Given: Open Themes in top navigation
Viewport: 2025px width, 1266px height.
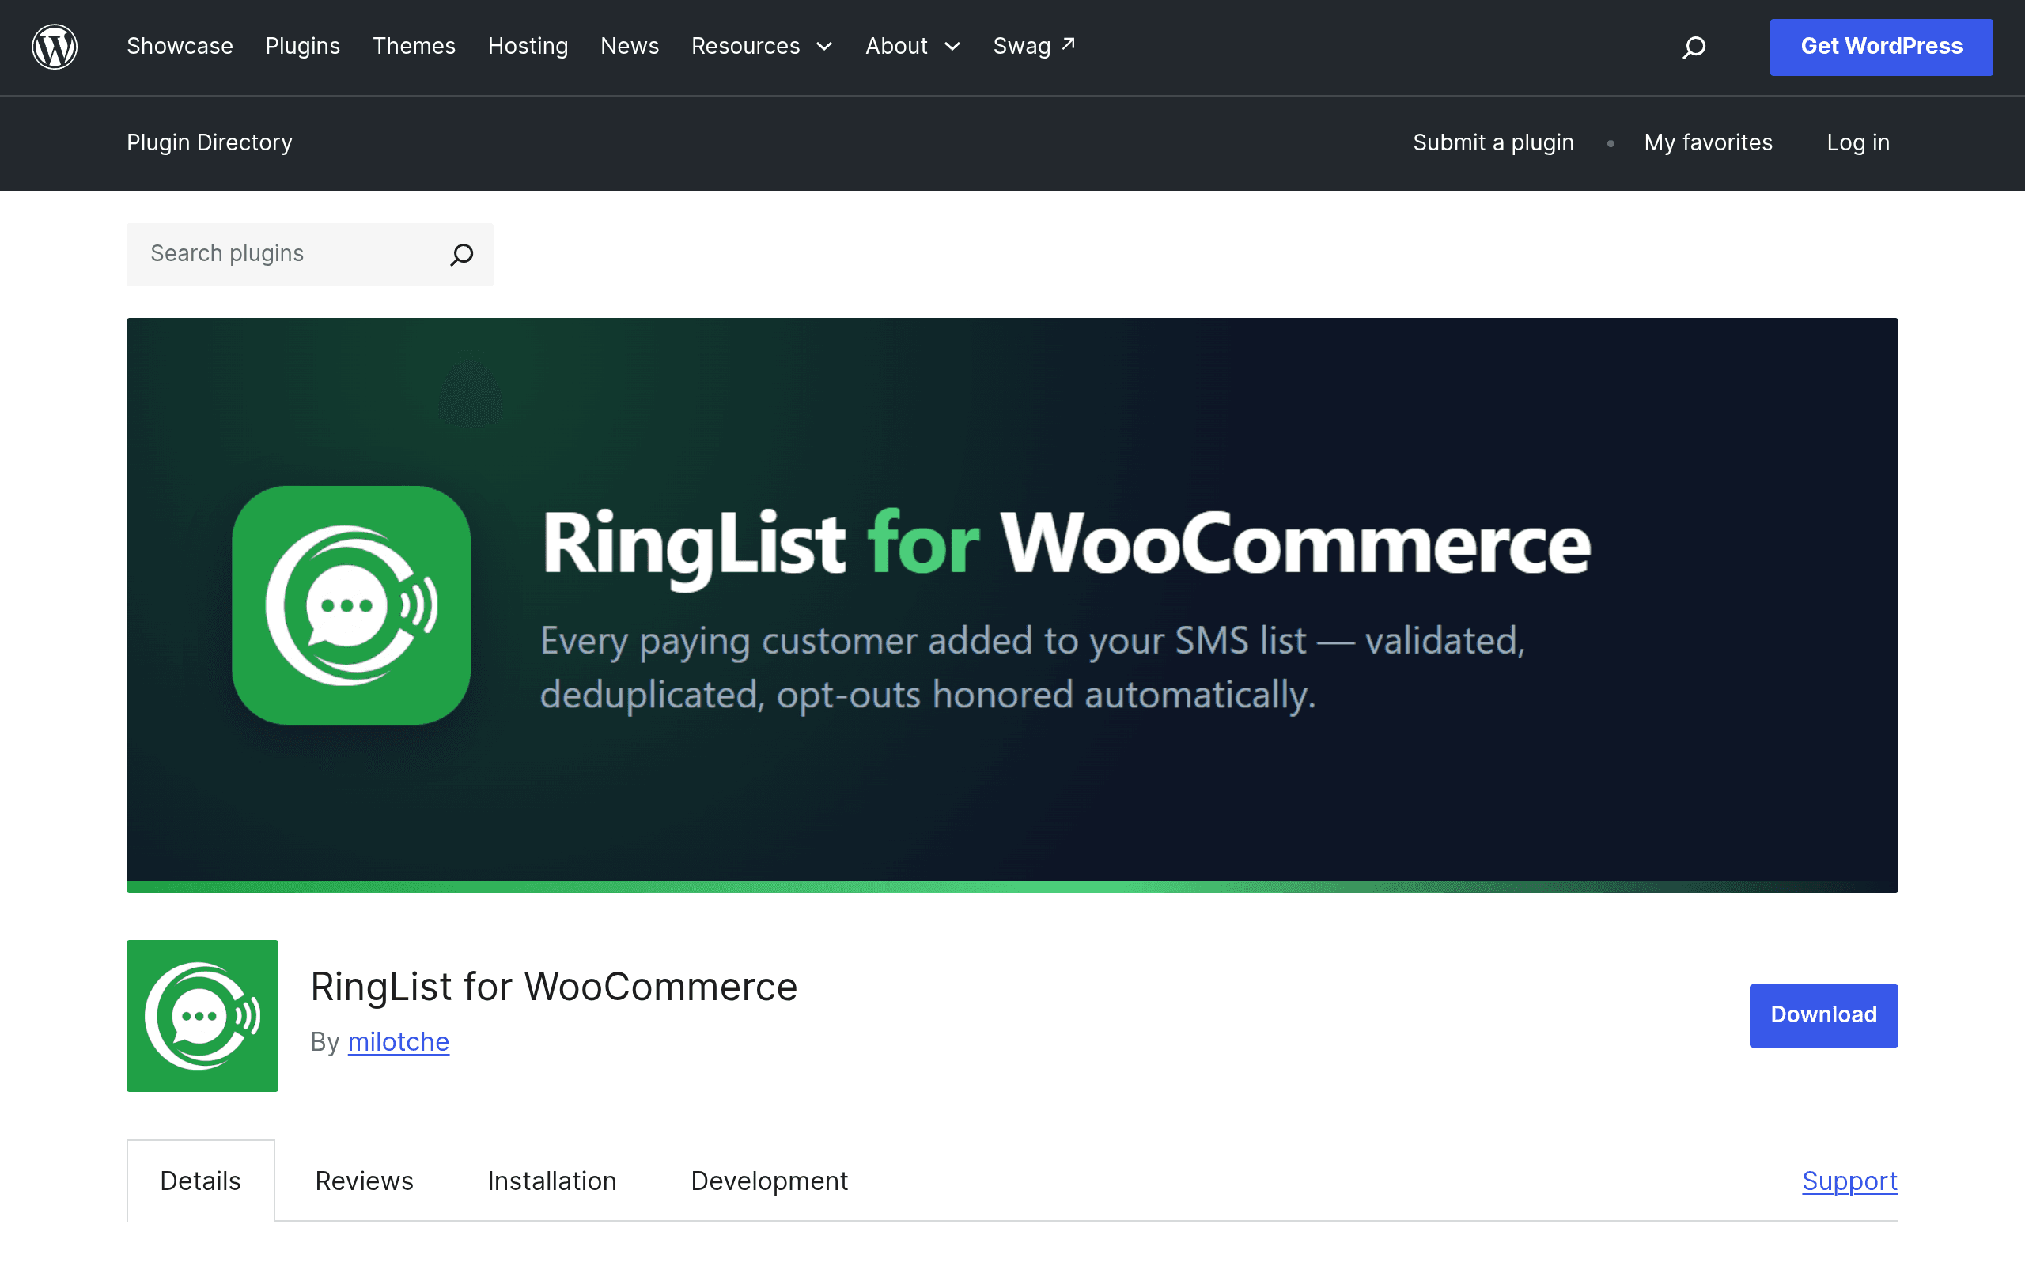Looking at the screenshot, I should tap(414, 46).
